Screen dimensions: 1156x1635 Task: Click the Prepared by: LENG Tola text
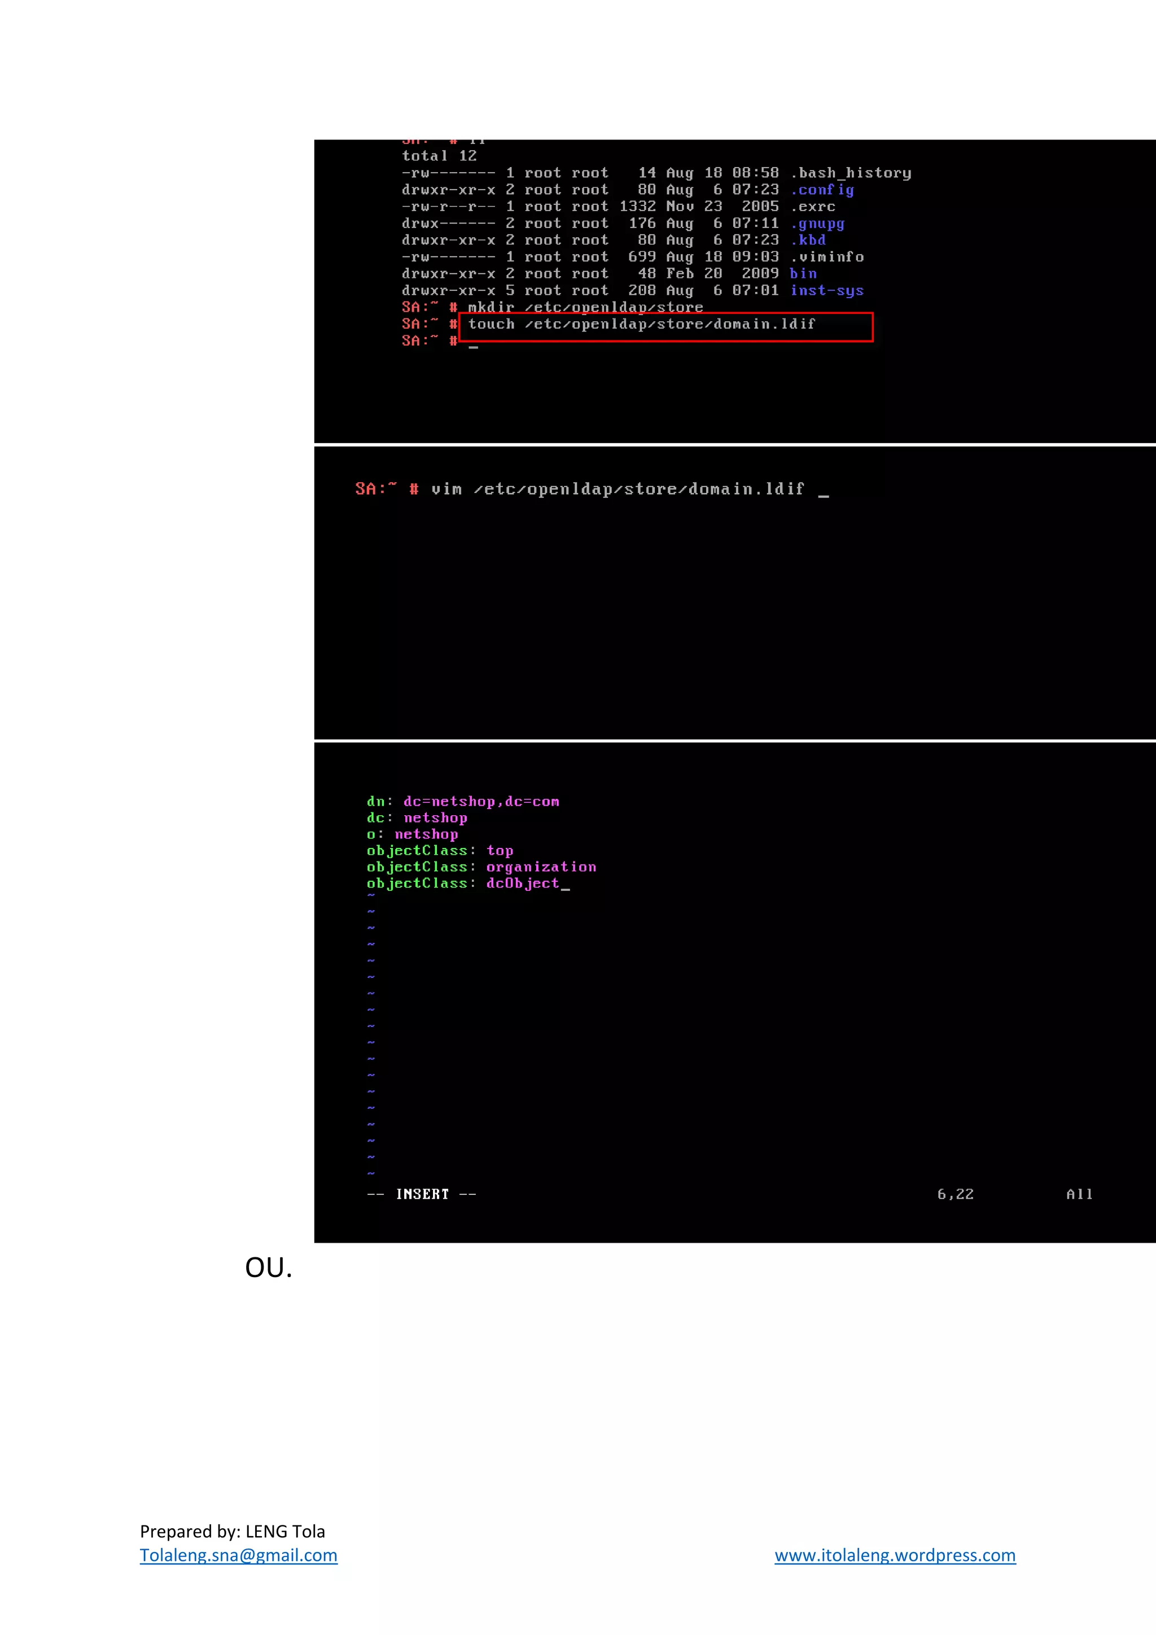click(x=232, y=1531)
